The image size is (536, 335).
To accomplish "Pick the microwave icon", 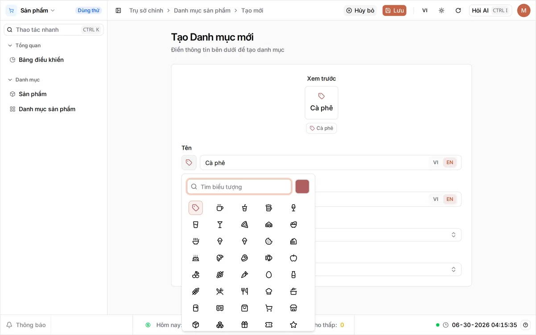I will click(220, 308).
